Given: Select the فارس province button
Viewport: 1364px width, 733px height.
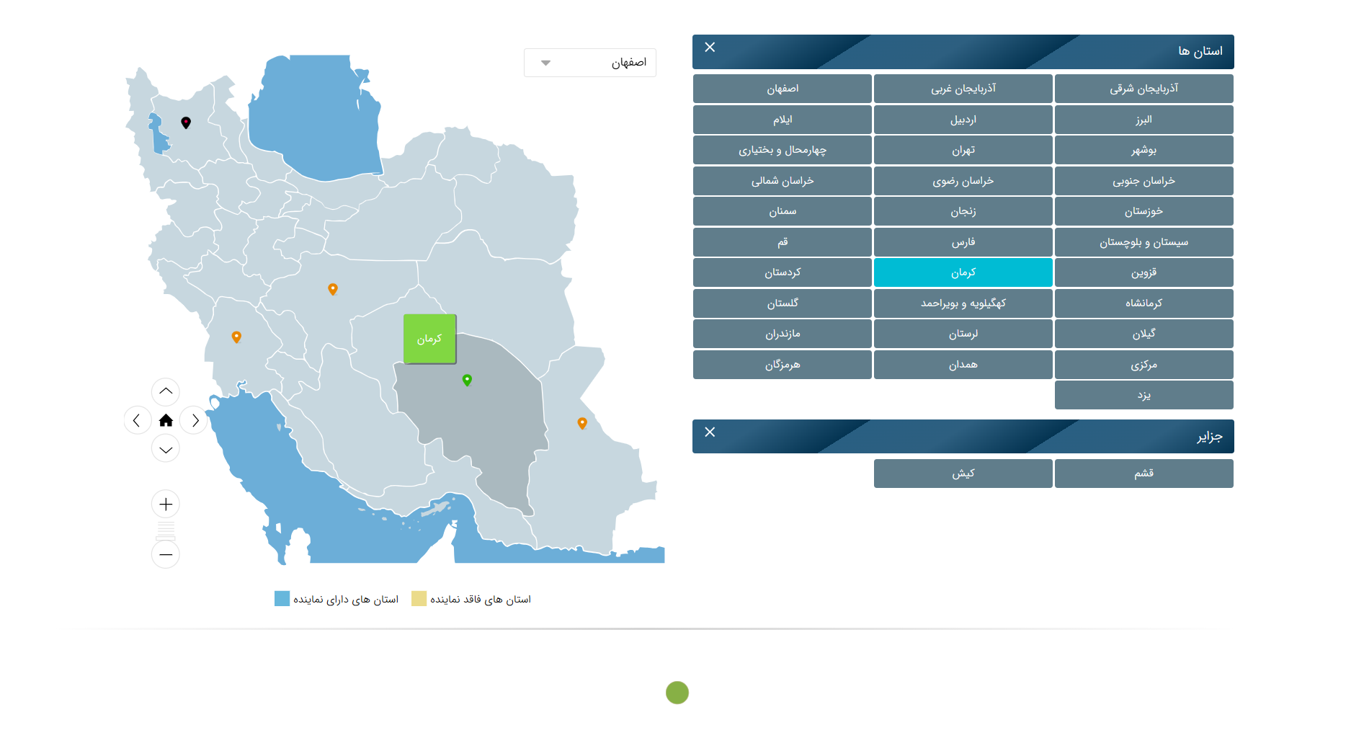Looking at the screenshot, I should (963, 242).
